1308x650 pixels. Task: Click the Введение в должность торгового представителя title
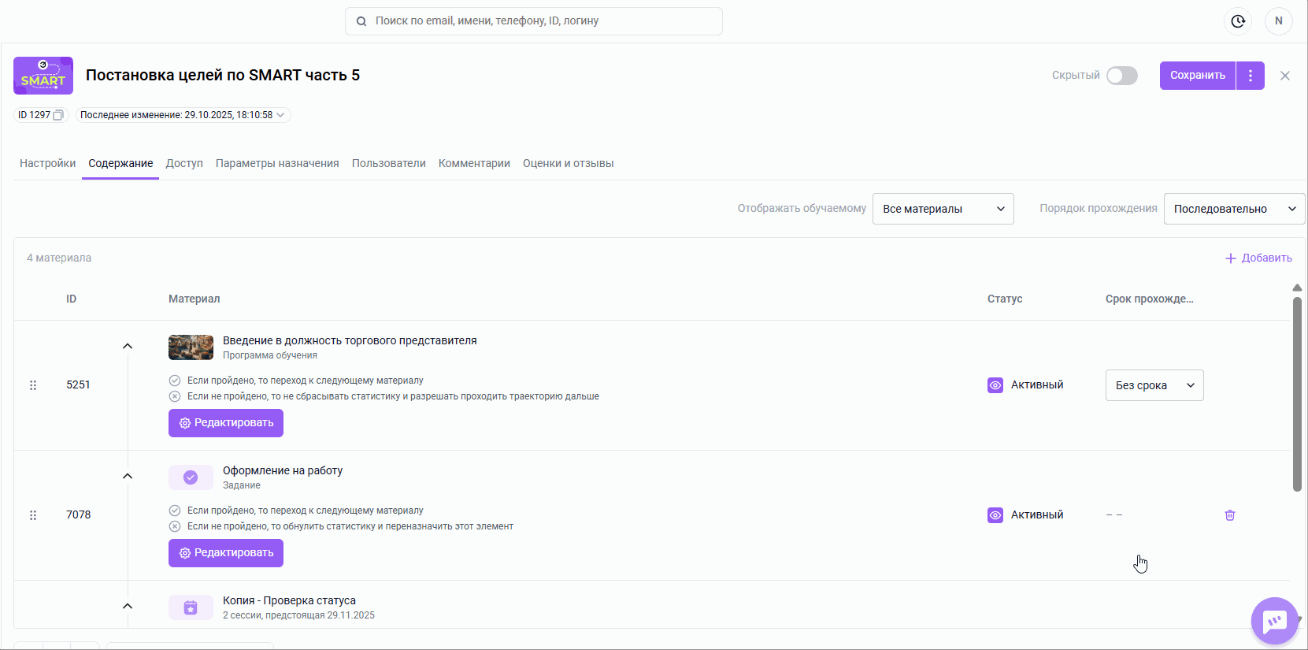click(350, 340)
